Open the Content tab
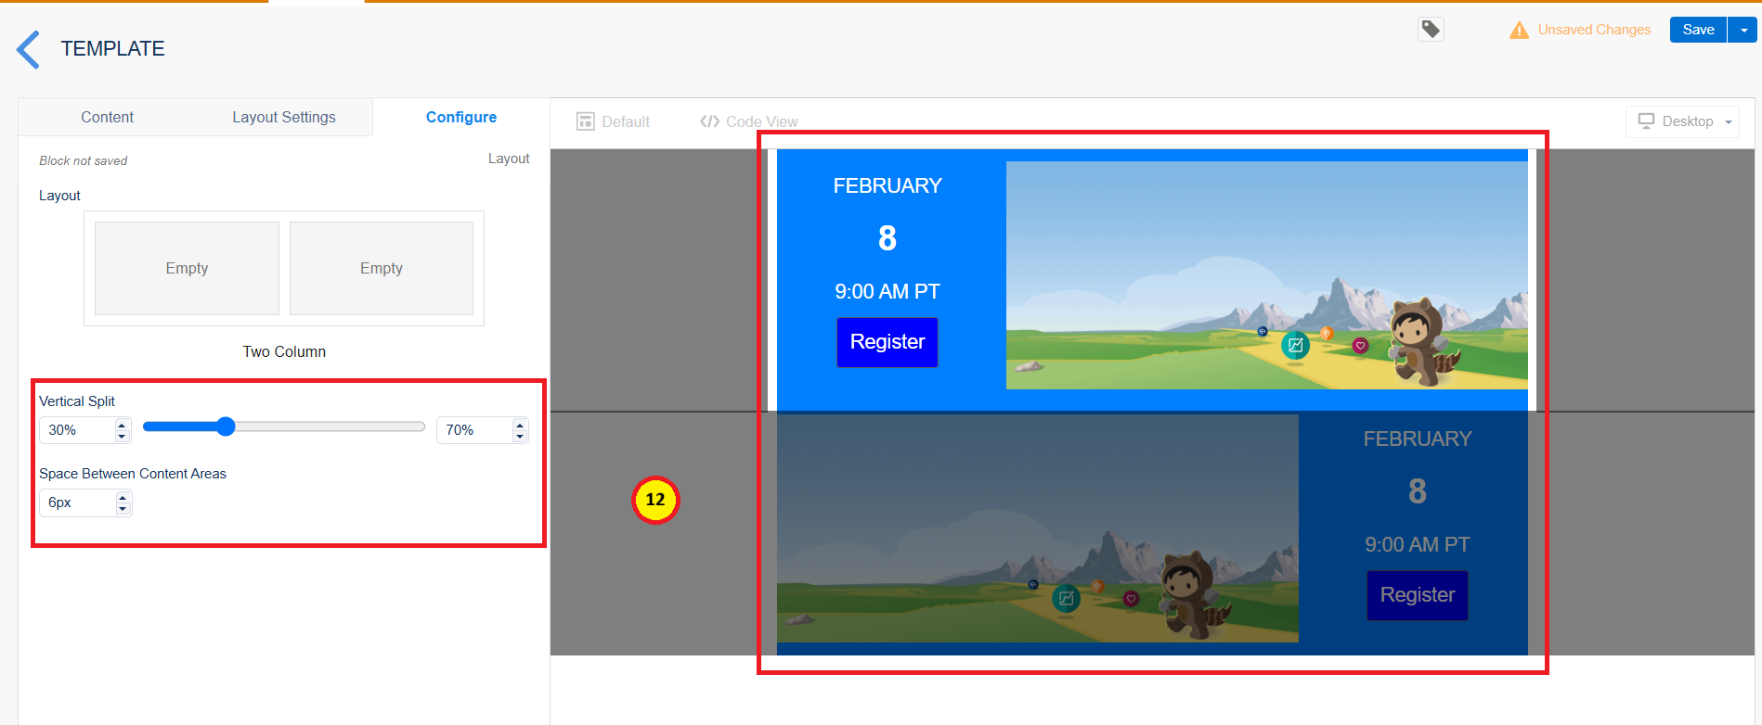 (107, 117)
